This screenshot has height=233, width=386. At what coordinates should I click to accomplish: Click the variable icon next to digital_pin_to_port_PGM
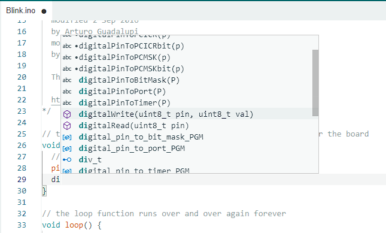click(x=67, y=149)
